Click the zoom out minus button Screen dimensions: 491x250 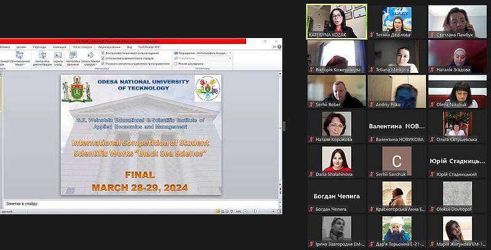[x=245, y=211]
